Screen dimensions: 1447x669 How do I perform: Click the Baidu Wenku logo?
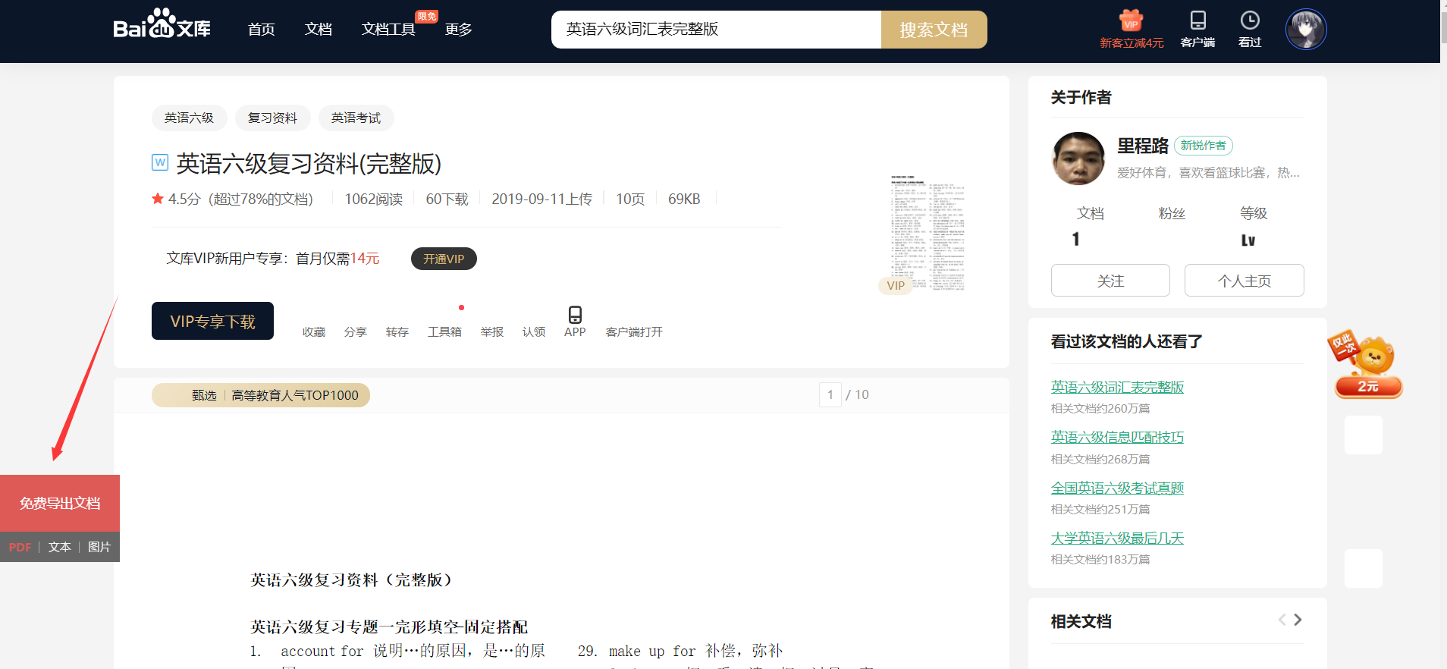(162, 25)
